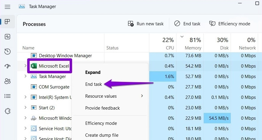Open App history in sidebar
The width and height of the screenshot is (262, 140).
point(7,52)
